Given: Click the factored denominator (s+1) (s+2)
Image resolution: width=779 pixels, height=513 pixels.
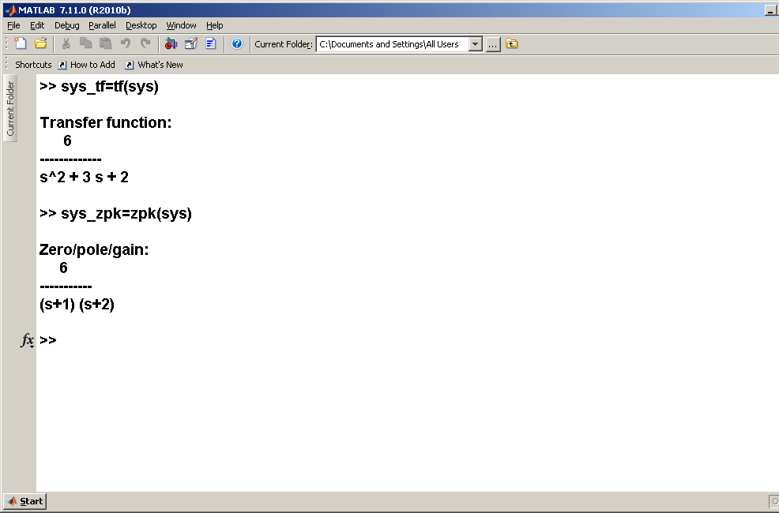Looking at the screenshot, I should tap(77, 304).
